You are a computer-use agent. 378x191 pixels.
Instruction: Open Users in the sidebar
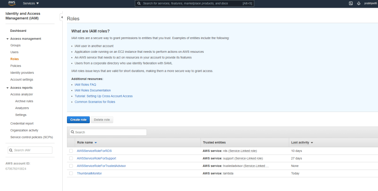14,52
